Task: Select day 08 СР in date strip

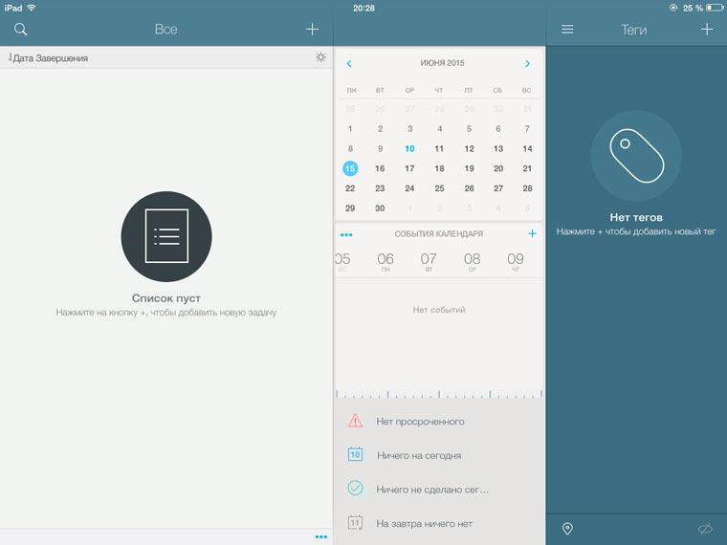Action: [x=472, y=261]
